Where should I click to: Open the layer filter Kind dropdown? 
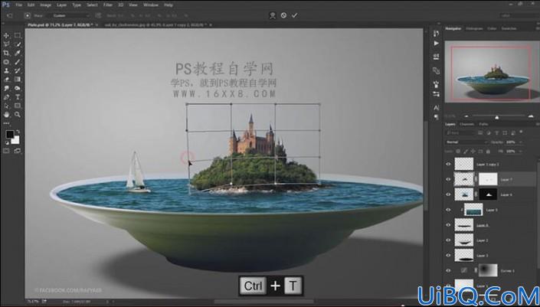point(460,132)
